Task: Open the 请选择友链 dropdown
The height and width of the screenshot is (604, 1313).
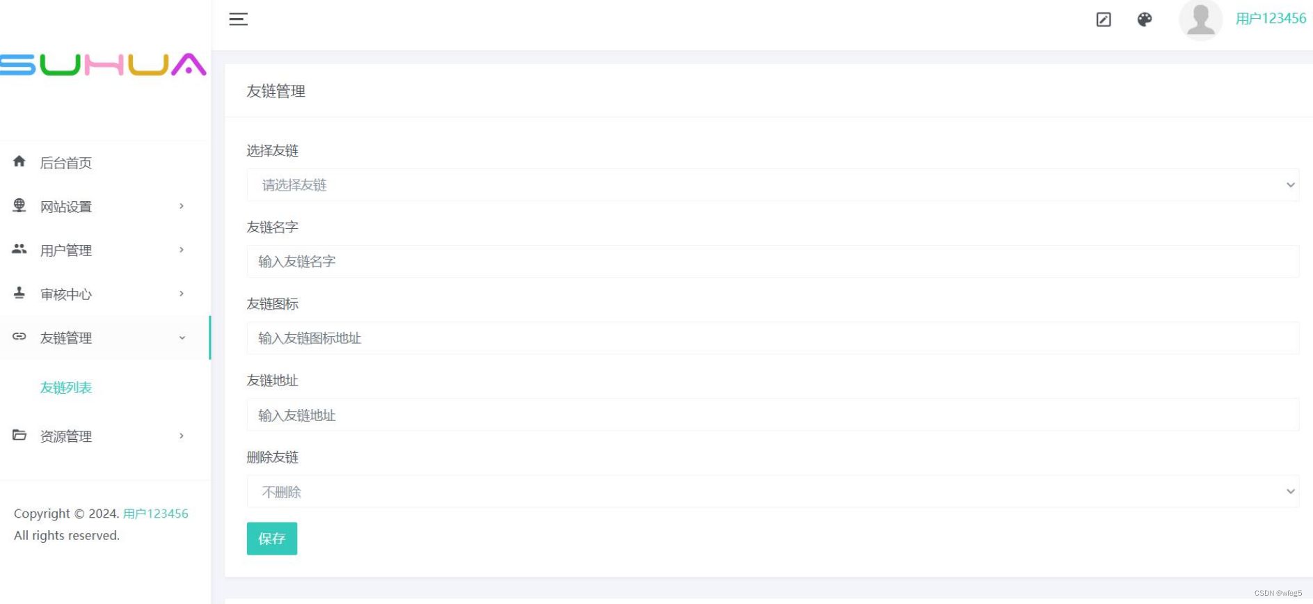Action: pos(772,185)
